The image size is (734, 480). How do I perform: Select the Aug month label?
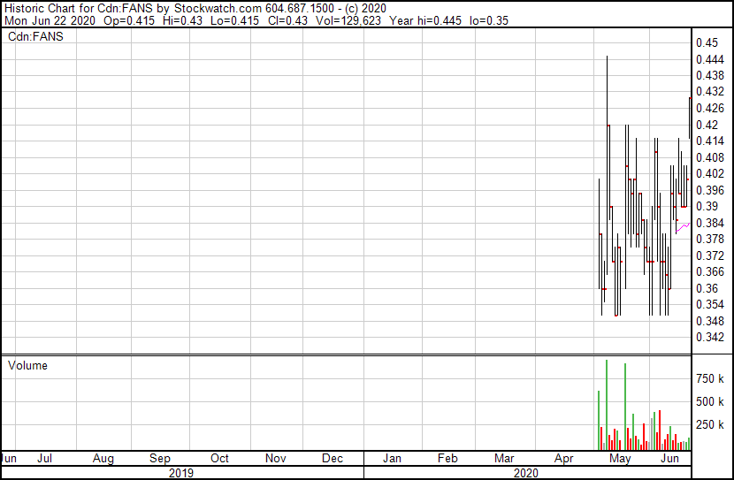[103, 458]
